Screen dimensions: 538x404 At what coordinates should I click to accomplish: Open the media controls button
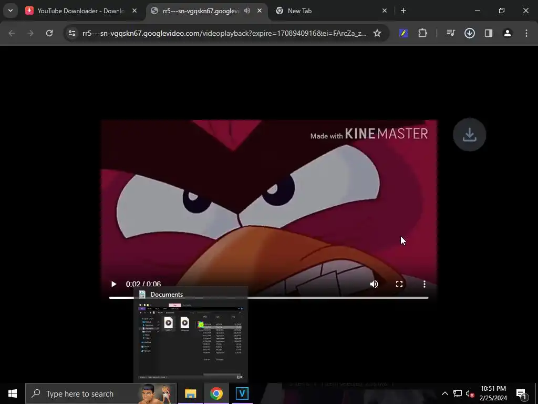[x=451, y=33]
